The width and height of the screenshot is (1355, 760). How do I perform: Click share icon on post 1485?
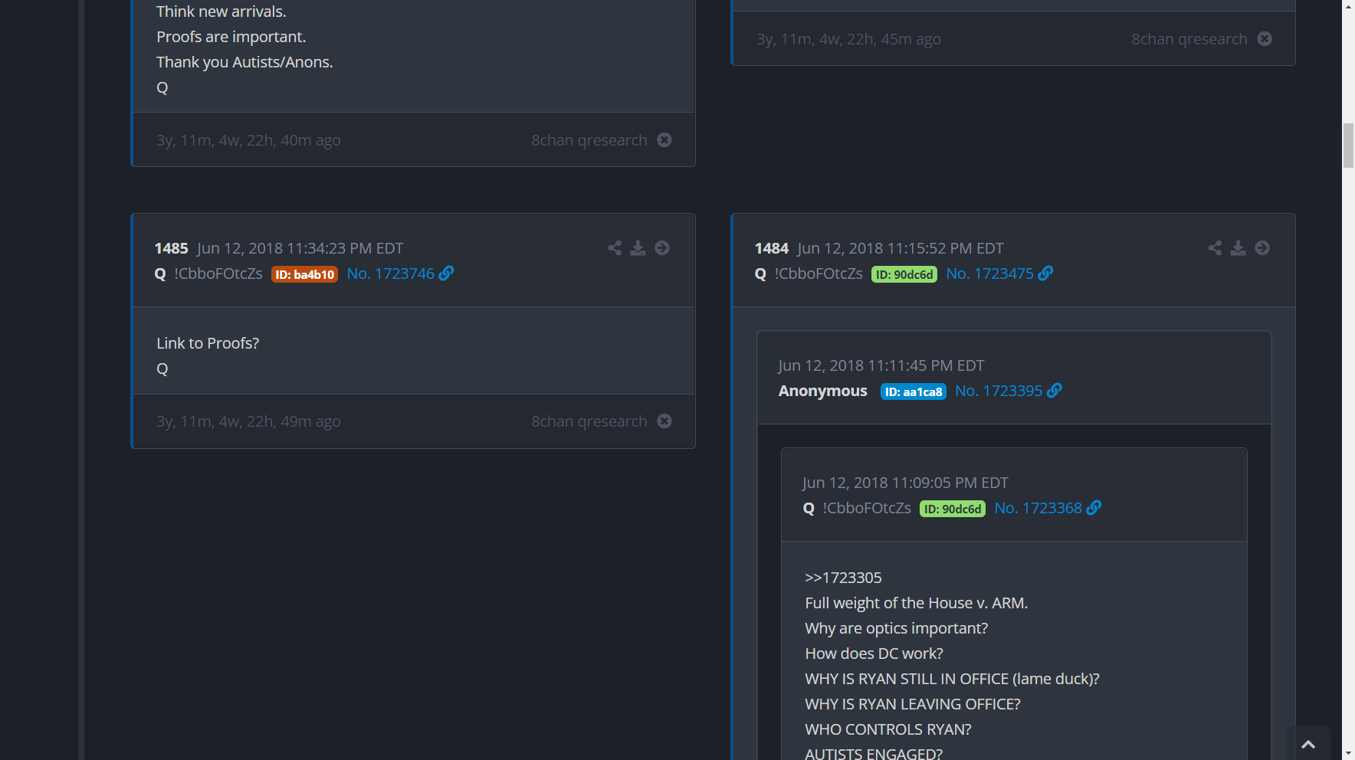pyautogui.click(x=615, y=248)
